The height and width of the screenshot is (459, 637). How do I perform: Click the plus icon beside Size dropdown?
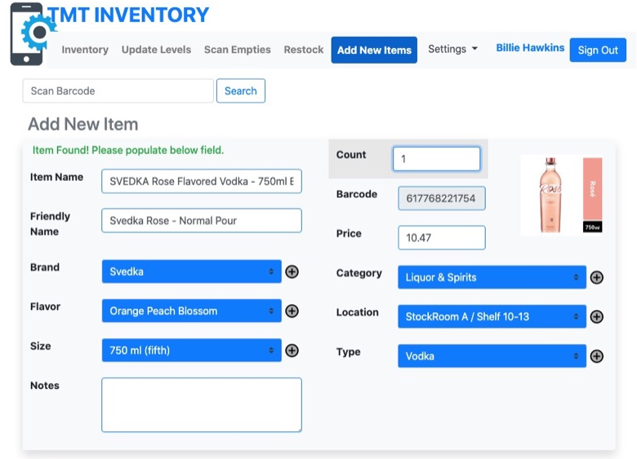(x=292, y=351)
